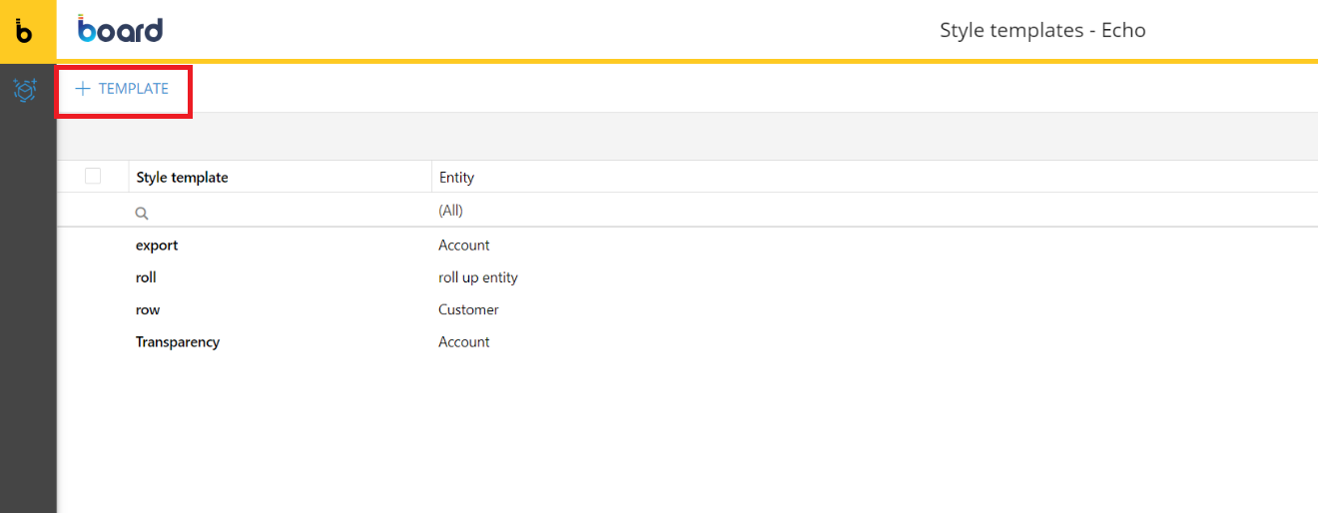Tick the select-all checkbox in table header

[93, 176]
